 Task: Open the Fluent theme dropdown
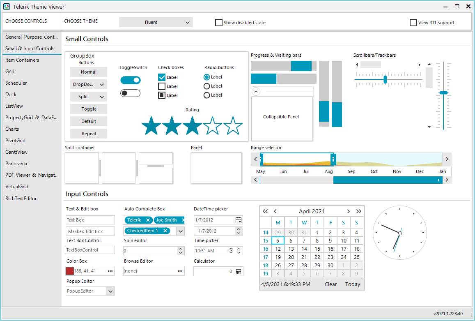tap(156, 22)
